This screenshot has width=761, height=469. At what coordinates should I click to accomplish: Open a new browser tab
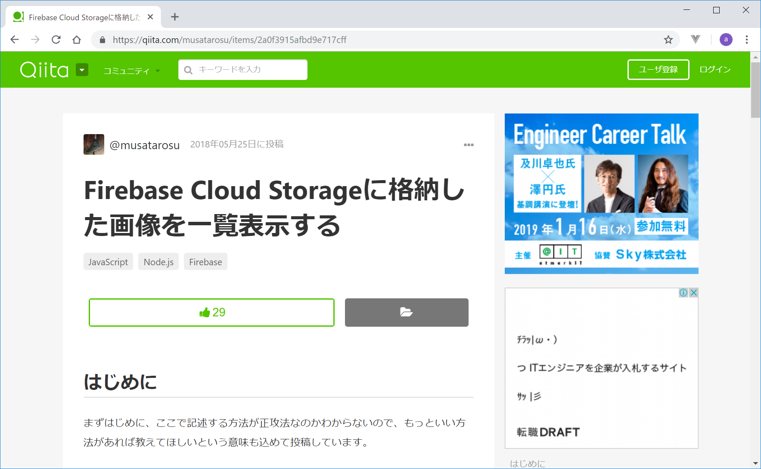pos(174,17)
